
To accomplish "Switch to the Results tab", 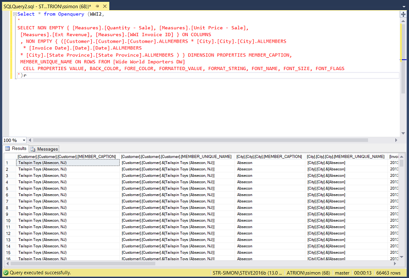I will (x=16, y=148).
